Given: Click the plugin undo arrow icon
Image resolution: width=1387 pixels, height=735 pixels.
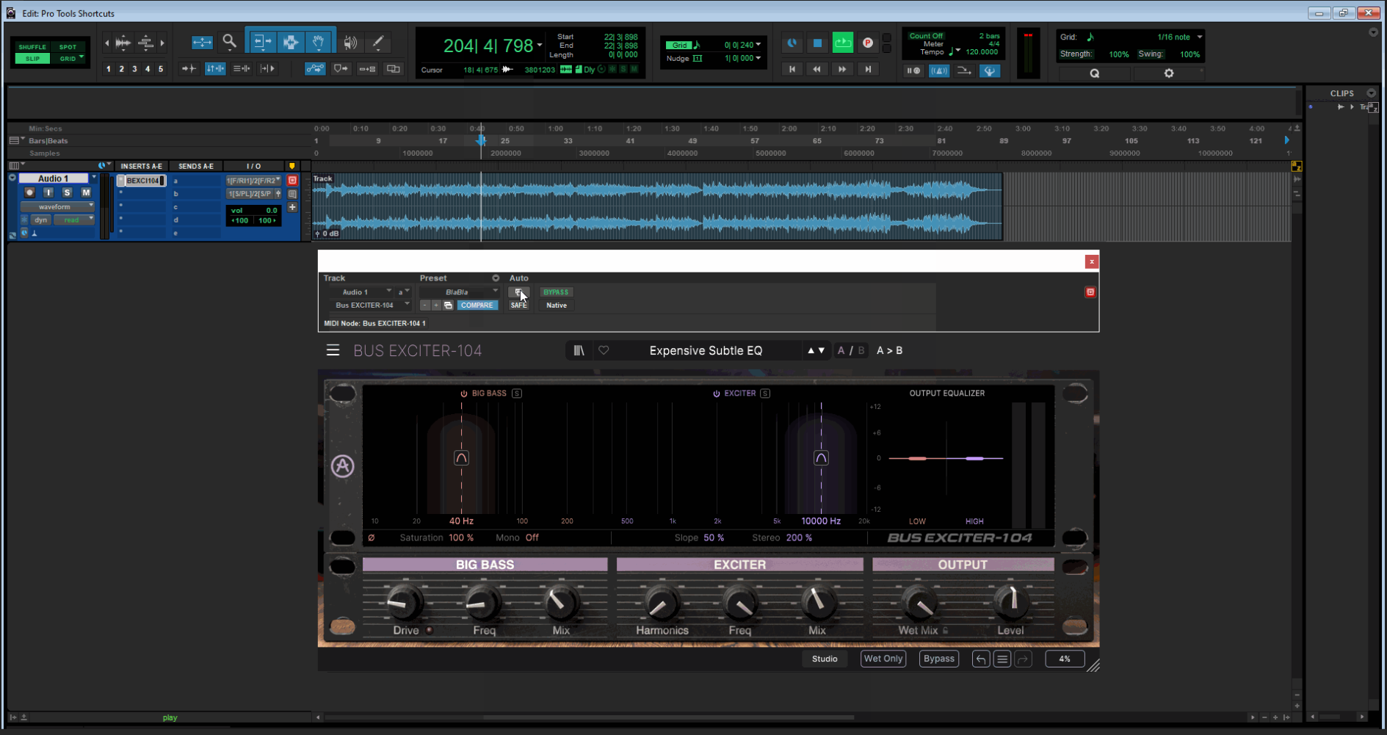Looking at the screenshot, I should 981,659.
